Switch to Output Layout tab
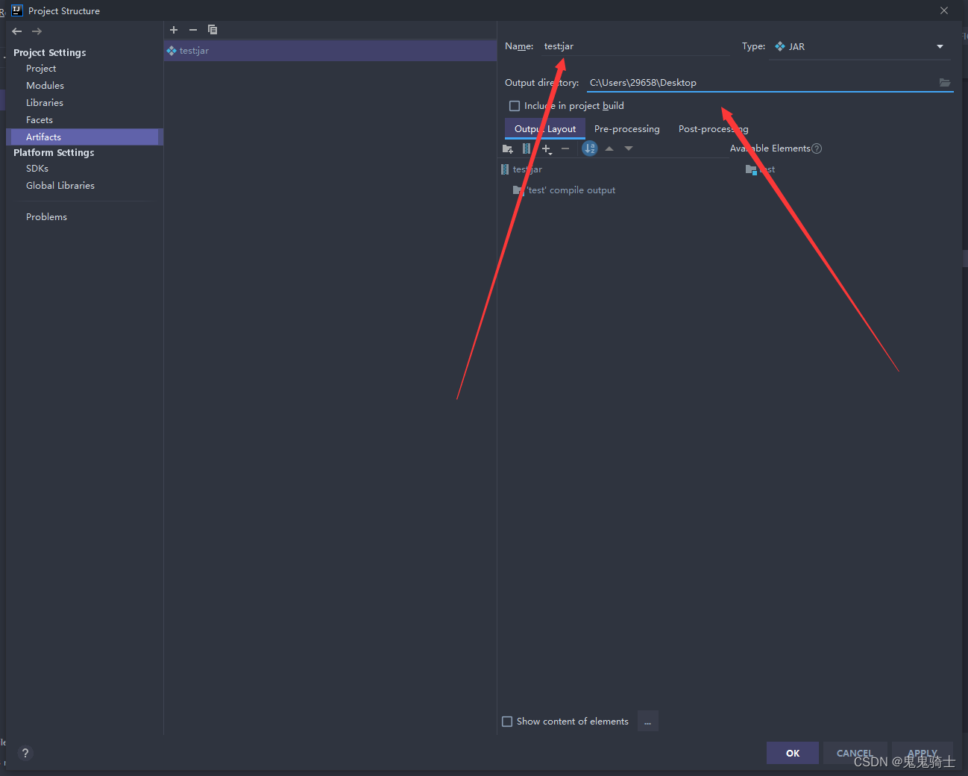This screenshot has width=968, height=776. coord(545,129)
